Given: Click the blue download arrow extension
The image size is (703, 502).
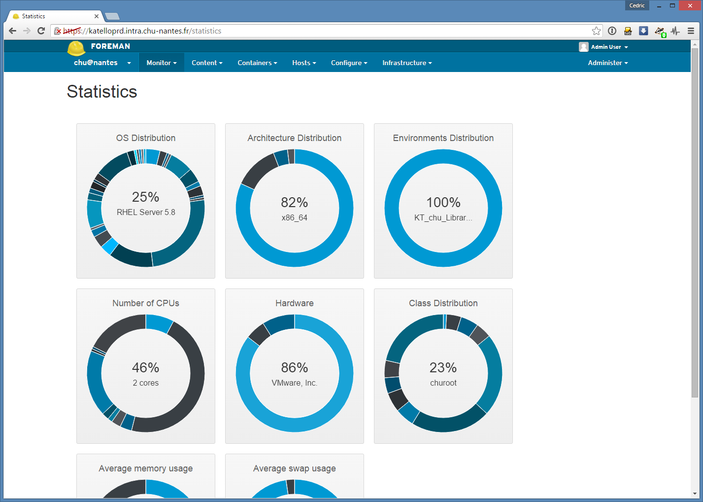Looking at the screenshot, I should [x=643, y=31].
